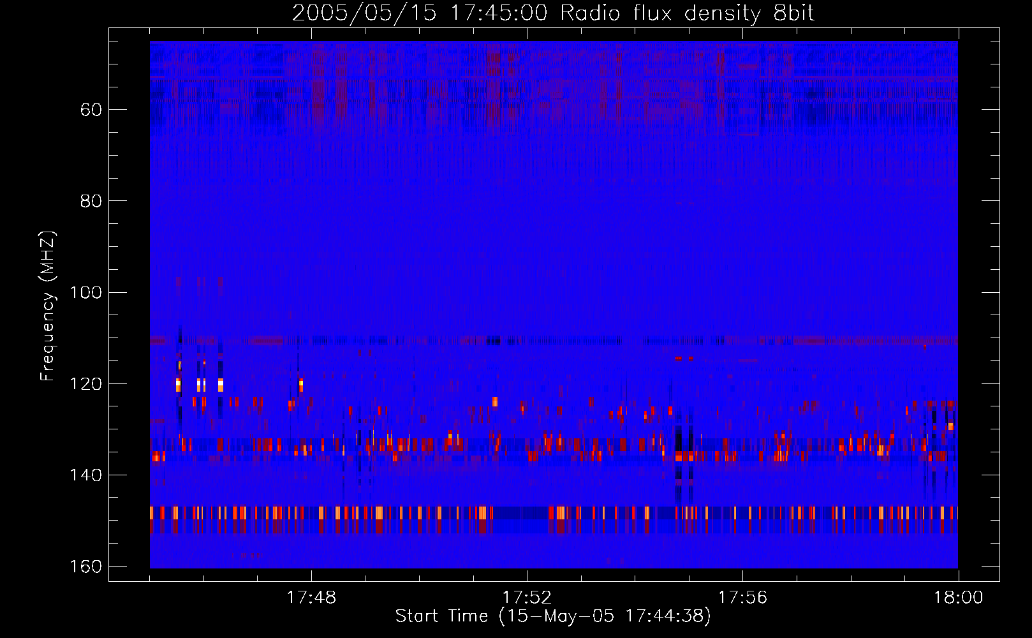This screenshot has height=638, width=1032.
Task: Click the 'Start Time (15-May-05 17:44:38)' x-axis label
Action: coord(553,616)
